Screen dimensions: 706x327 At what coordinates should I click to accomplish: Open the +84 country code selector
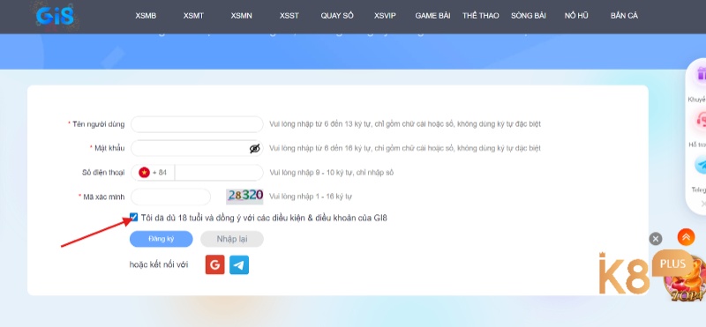[153, 172]
